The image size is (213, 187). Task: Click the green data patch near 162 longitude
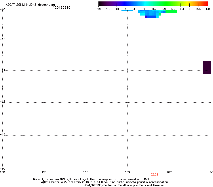pyautogui.click(x=171, y=12)
